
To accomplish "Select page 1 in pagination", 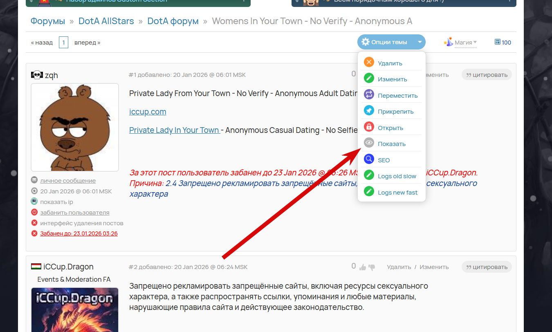I will pyautogui.click(x=63, y=43).
